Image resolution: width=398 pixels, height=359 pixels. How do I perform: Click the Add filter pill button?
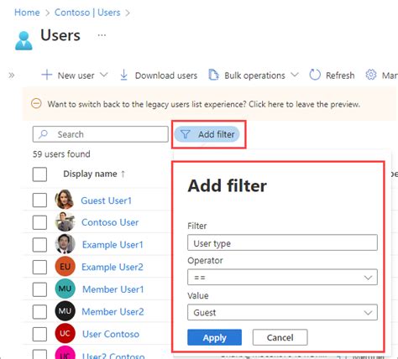pyautogui.click(x=207, y=134)
